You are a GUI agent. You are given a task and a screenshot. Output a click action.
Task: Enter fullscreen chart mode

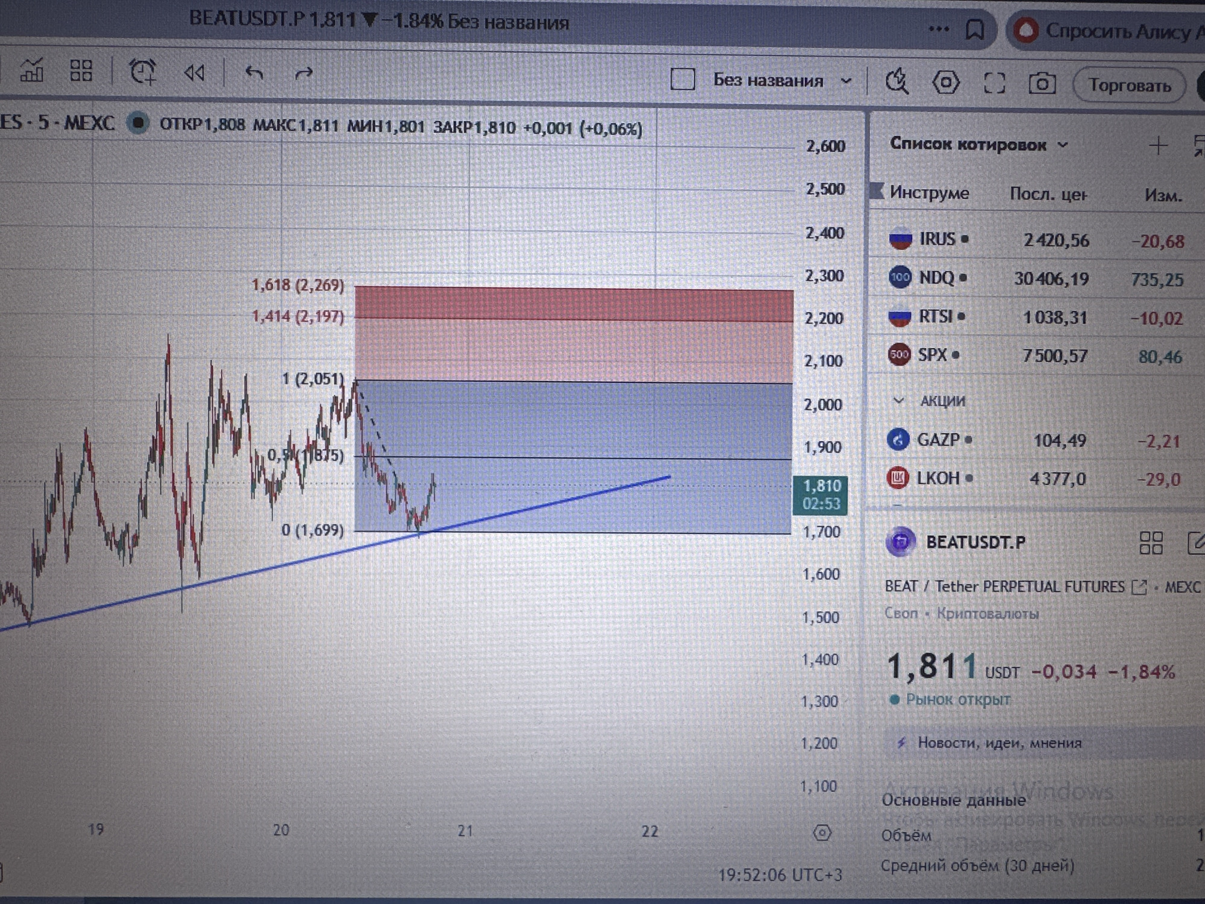pos(994,83)
